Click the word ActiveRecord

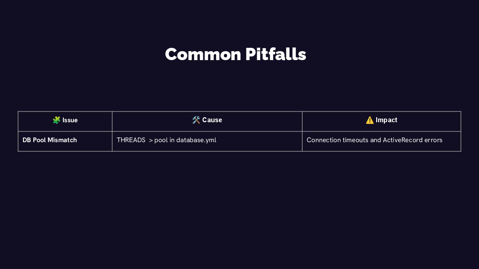point(402,140)
